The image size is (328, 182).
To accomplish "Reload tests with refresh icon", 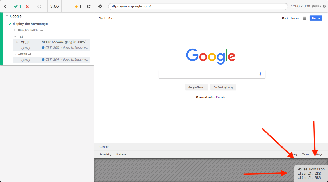I will coord(89,6).
